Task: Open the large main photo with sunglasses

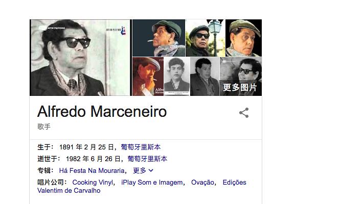Action: [80, 58]
